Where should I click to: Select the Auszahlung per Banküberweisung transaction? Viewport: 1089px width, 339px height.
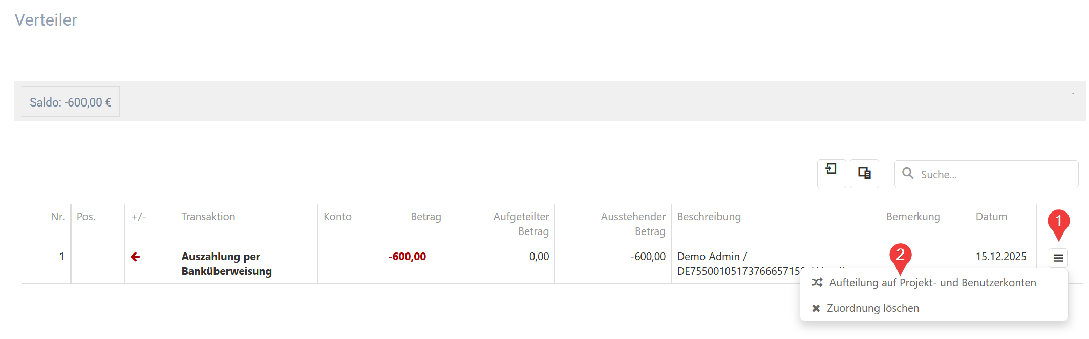(x=226, y=264)
